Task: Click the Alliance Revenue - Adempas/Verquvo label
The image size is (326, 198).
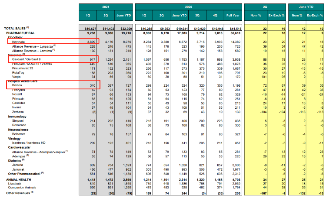Action: (x=40, y=152)
